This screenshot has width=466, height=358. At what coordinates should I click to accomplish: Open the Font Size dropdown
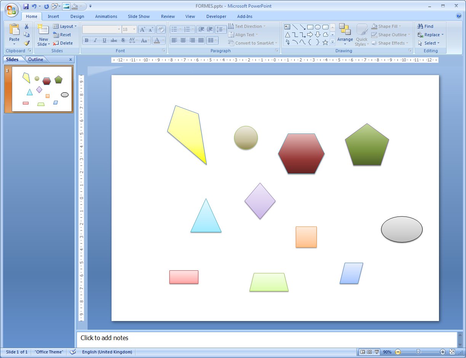click(x=133, y=29)
